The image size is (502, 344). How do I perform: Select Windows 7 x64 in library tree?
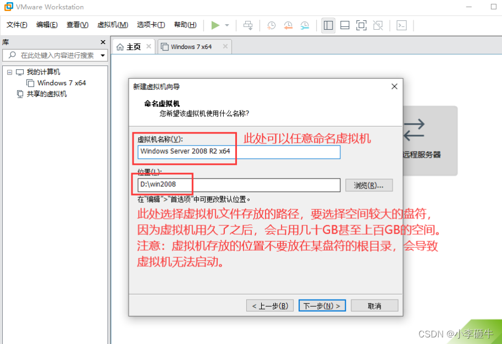point(62,83)
